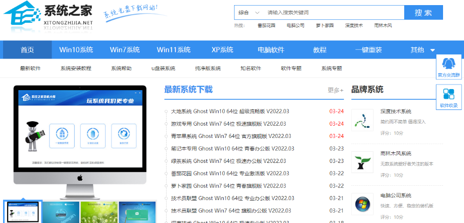Click the 雨林木风系统 brand logo
The width and height of the screenshot is (464, 223).
[x=362, y=162]
